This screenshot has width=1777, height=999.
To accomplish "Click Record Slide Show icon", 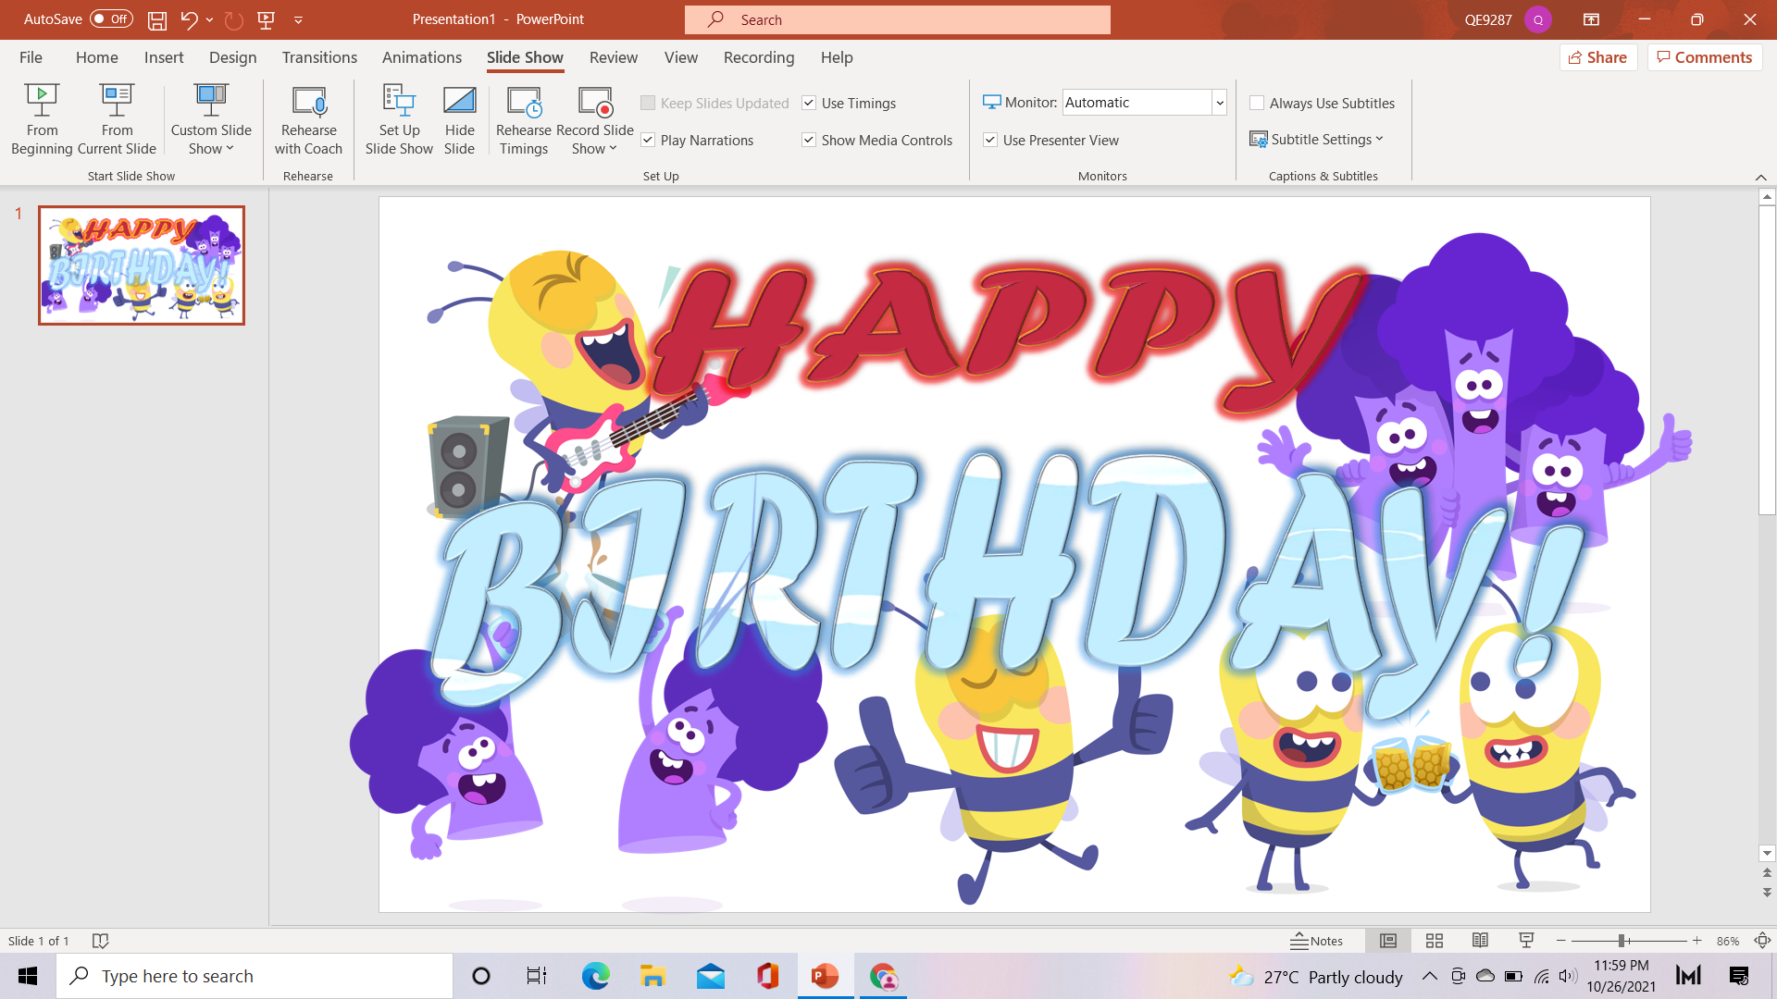I will click(594, 102).
